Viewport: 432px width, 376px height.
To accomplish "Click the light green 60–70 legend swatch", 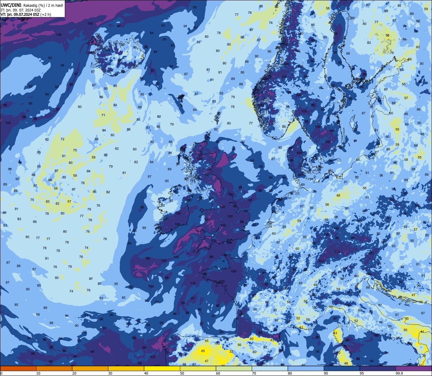I will (x=234, y=369).
